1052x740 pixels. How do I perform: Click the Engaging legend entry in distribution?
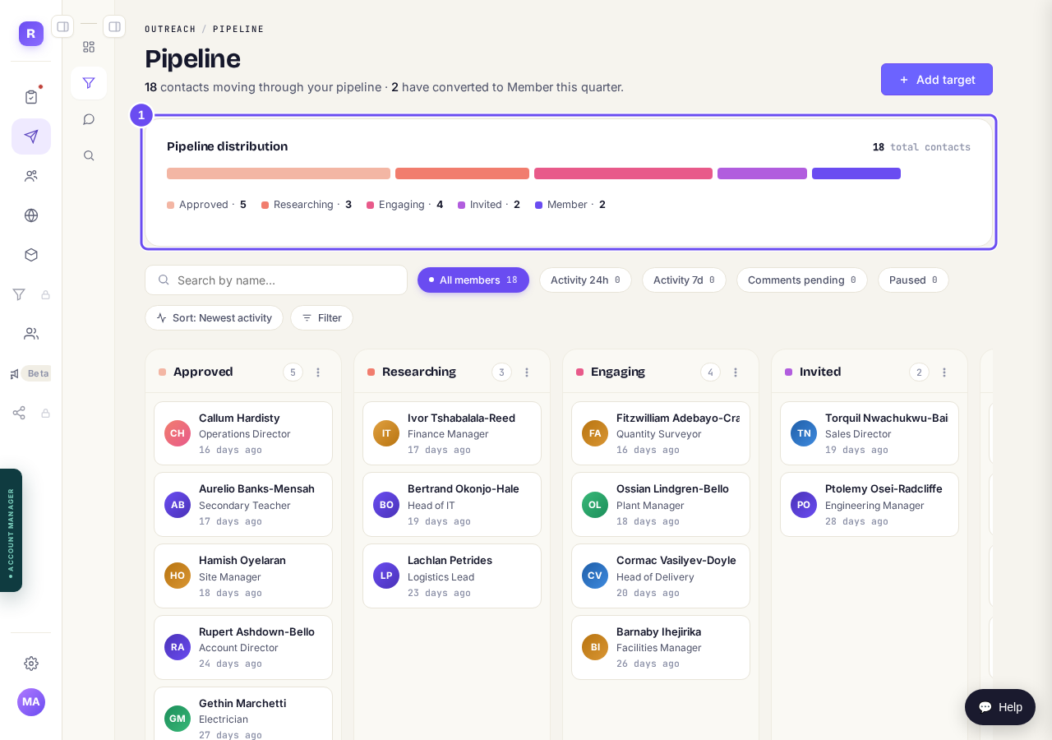click(x=404, y=205)
